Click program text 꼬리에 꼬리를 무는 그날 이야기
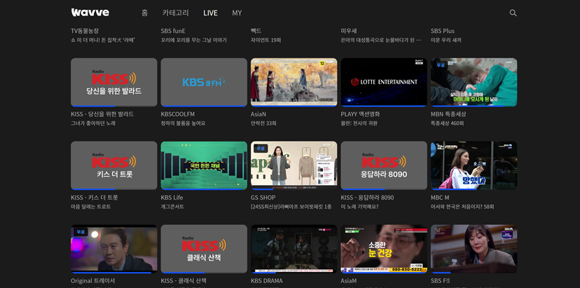Image resolution: width=580 pixels, height=288 pixels. 194,40
